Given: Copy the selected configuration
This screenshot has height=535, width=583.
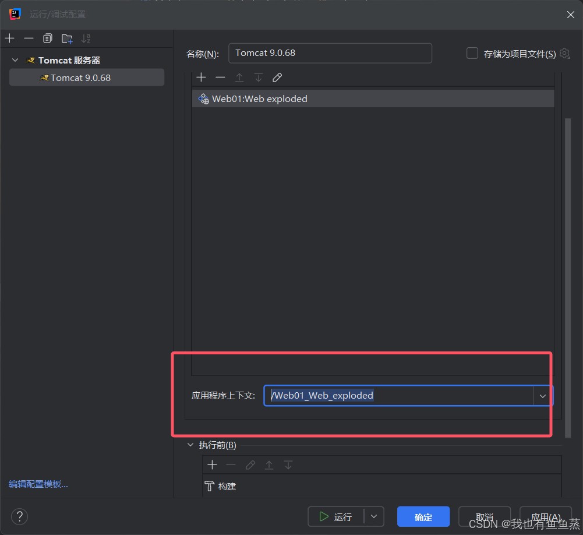Looking at the screenshot, I should (48, 38).
